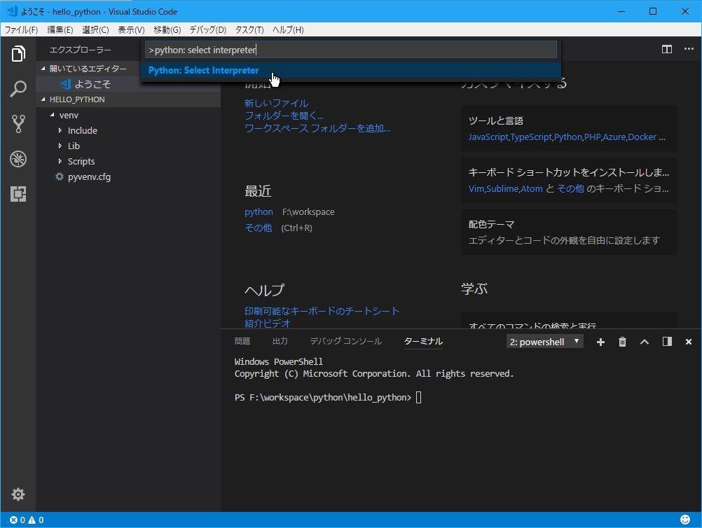Close the terminal panel
The width and height of the screenshot is (702, 528).
click(689, 342)
